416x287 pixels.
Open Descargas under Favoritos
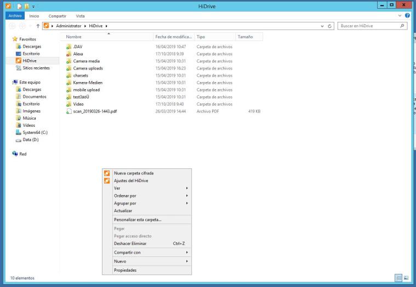click(32, 46)
